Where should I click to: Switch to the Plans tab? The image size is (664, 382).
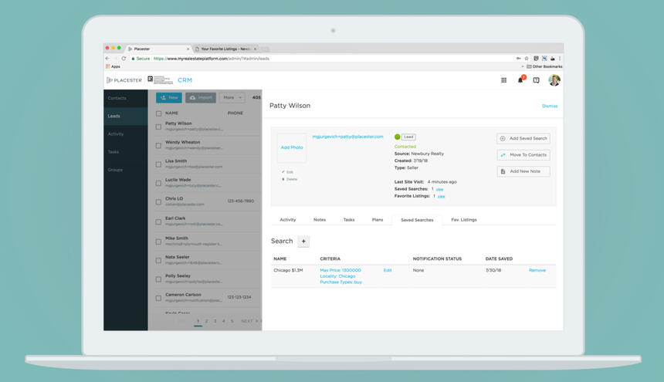pyautogui.click(x=378, y=220)
